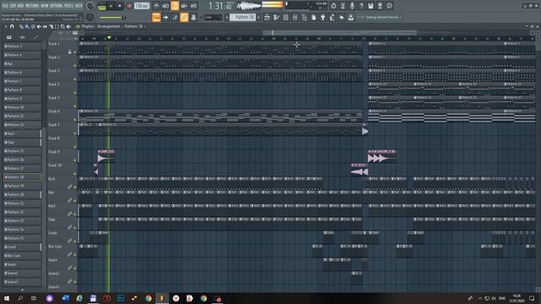Open the playlist options menu arrow
Image resolution: width=541 pixels, height=304 pixels.
6,26
